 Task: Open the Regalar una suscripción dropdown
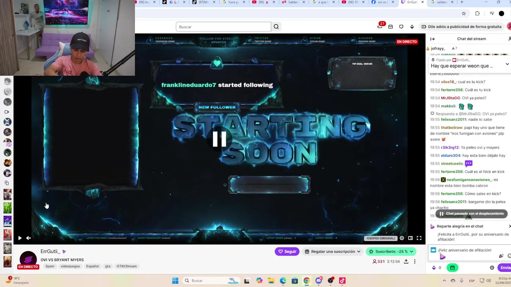coord(333,252)
